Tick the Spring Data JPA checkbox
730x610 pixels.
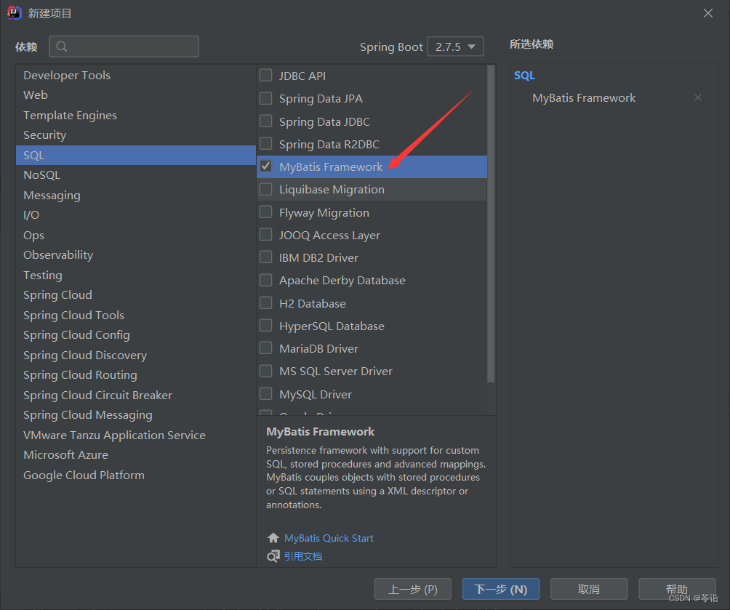click(266, 97)
